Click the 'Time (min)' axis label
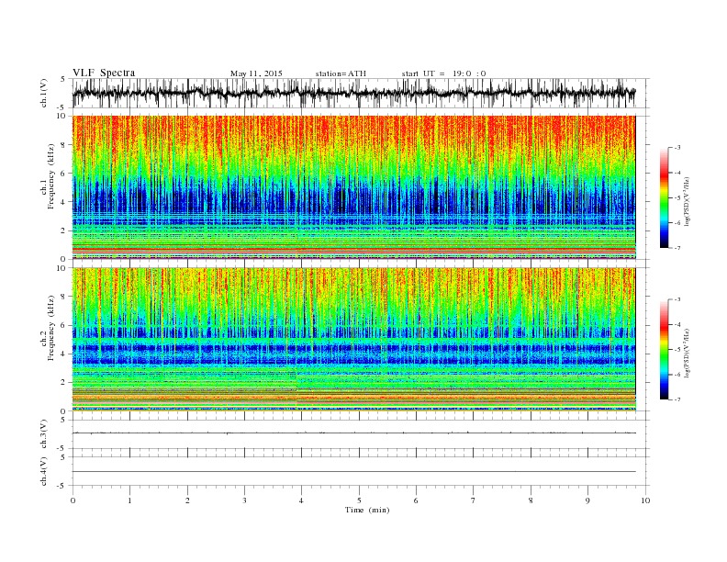 pyautogui.click(x=367, y=510)
